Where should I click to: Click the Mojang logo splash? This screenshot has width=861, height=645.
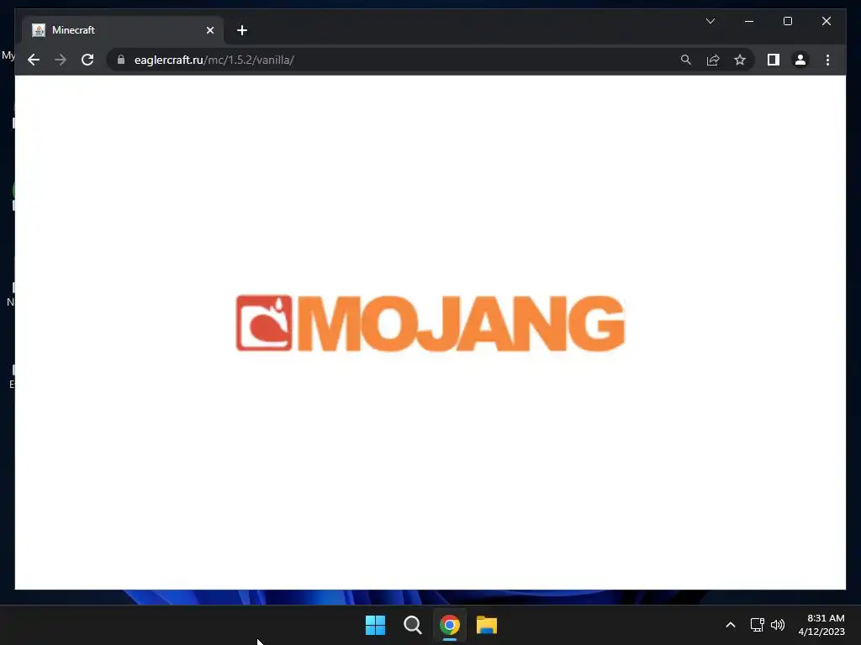(x=430, y=323)
